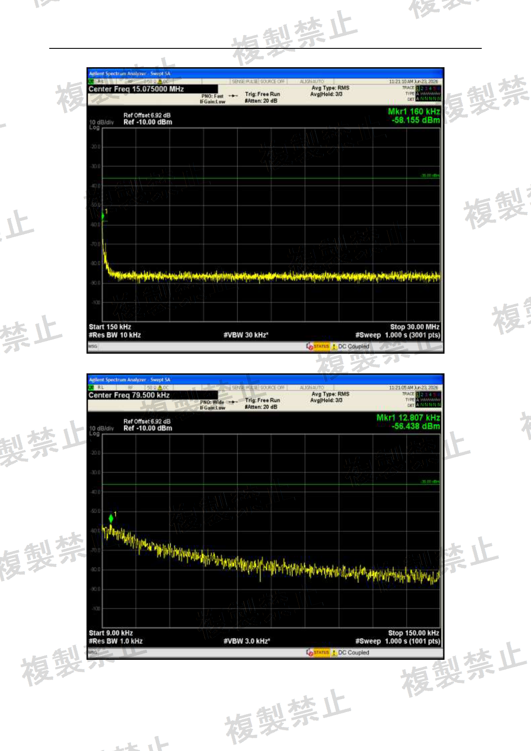
Task: Click the Mkr1 160 kHz marker readout
Action: coord(414,112)
